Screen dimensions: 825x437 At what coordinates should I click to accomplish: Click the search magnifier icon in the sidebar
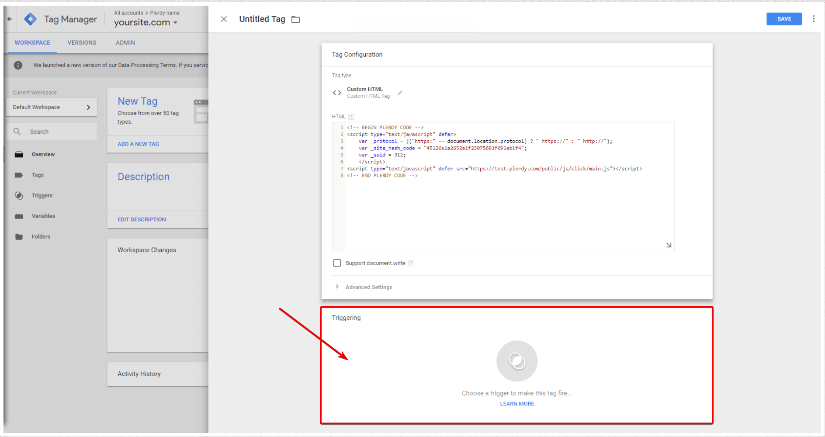coord(17,132)
